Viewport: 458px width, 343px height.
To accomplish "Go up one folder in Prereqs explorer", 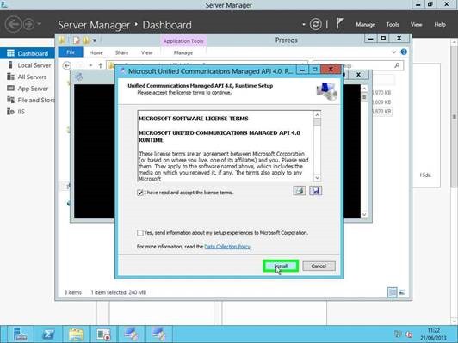I will point(101,65).
